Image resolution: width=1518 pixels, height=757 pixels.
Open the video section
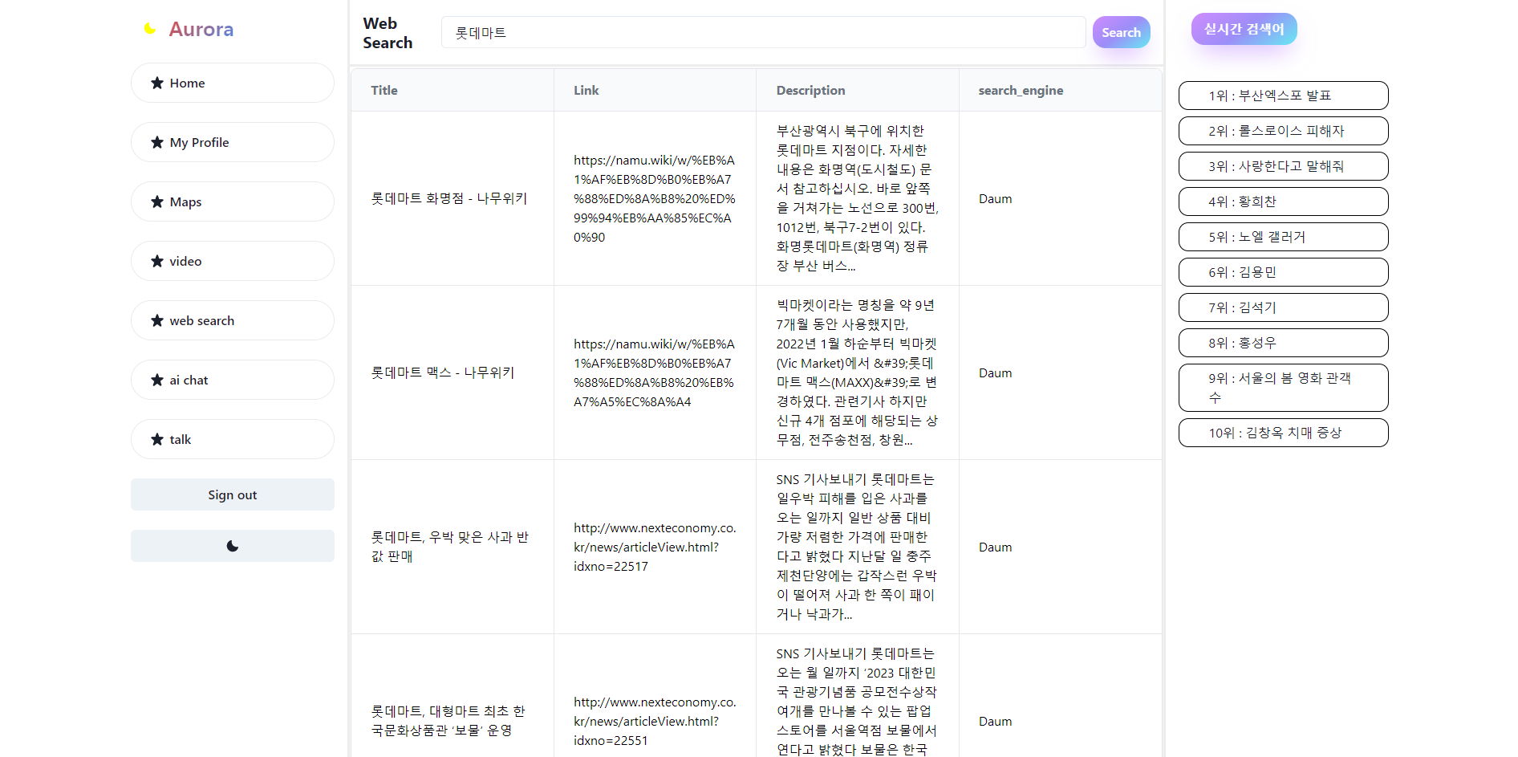(233, 261)
